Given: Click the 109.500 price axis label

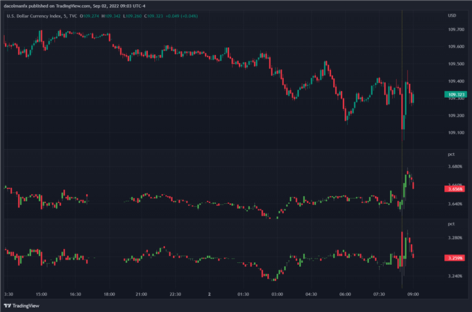Looking at the screenshot, I should coord(456,64).
